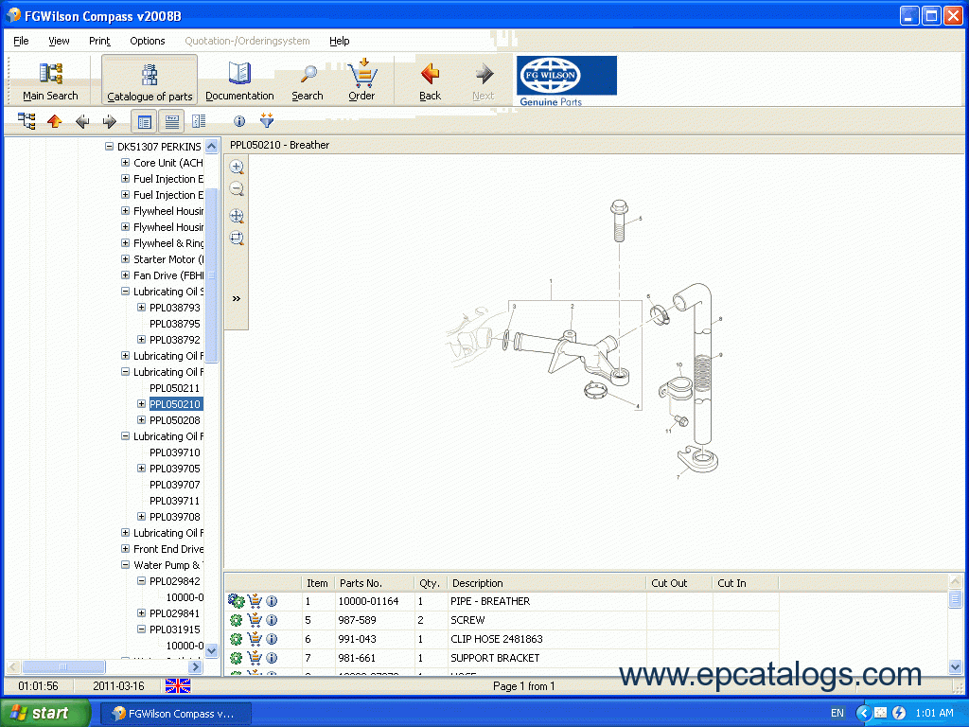The image size is (969, 727).
Task: Select the pan tool for the diagram
Action: tap(237, 216)
